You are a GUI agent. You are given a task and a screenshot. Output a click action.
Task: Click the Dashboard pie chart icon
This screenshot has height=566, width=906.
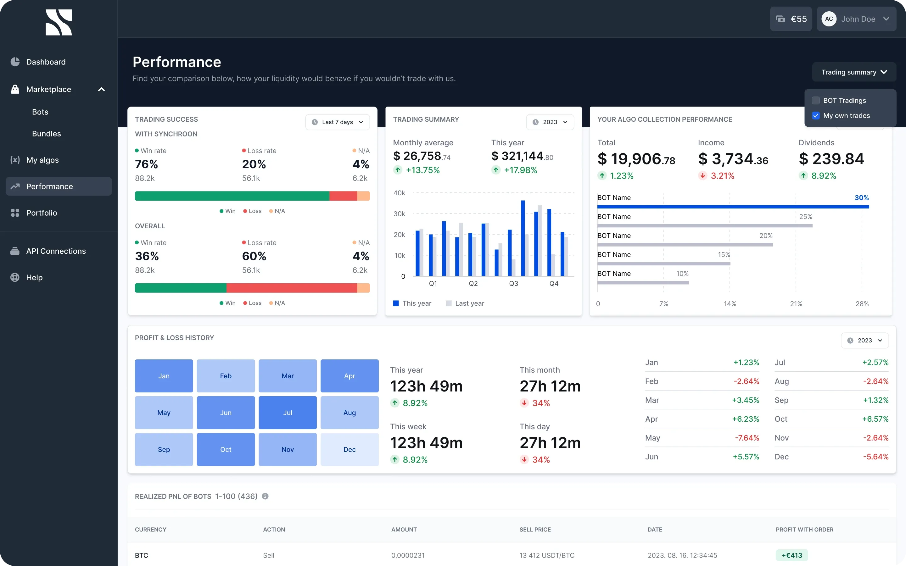15,62
